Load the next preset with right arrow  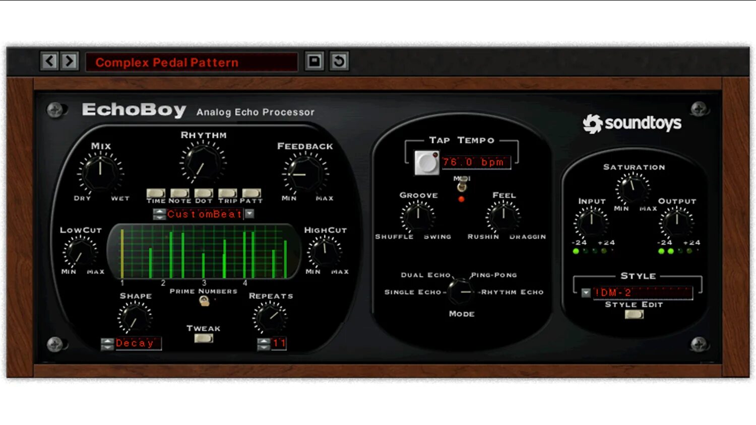70,61
